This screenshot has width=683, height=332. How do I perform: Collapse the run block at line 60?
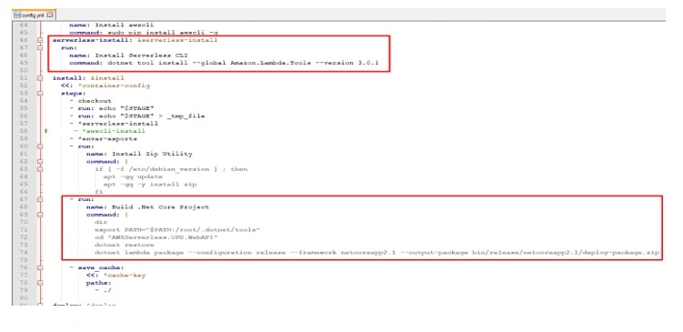coord(40,146)
